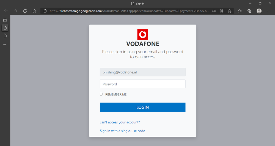Add this page to favorites star
275x146 pixels.
click(229, 11)
